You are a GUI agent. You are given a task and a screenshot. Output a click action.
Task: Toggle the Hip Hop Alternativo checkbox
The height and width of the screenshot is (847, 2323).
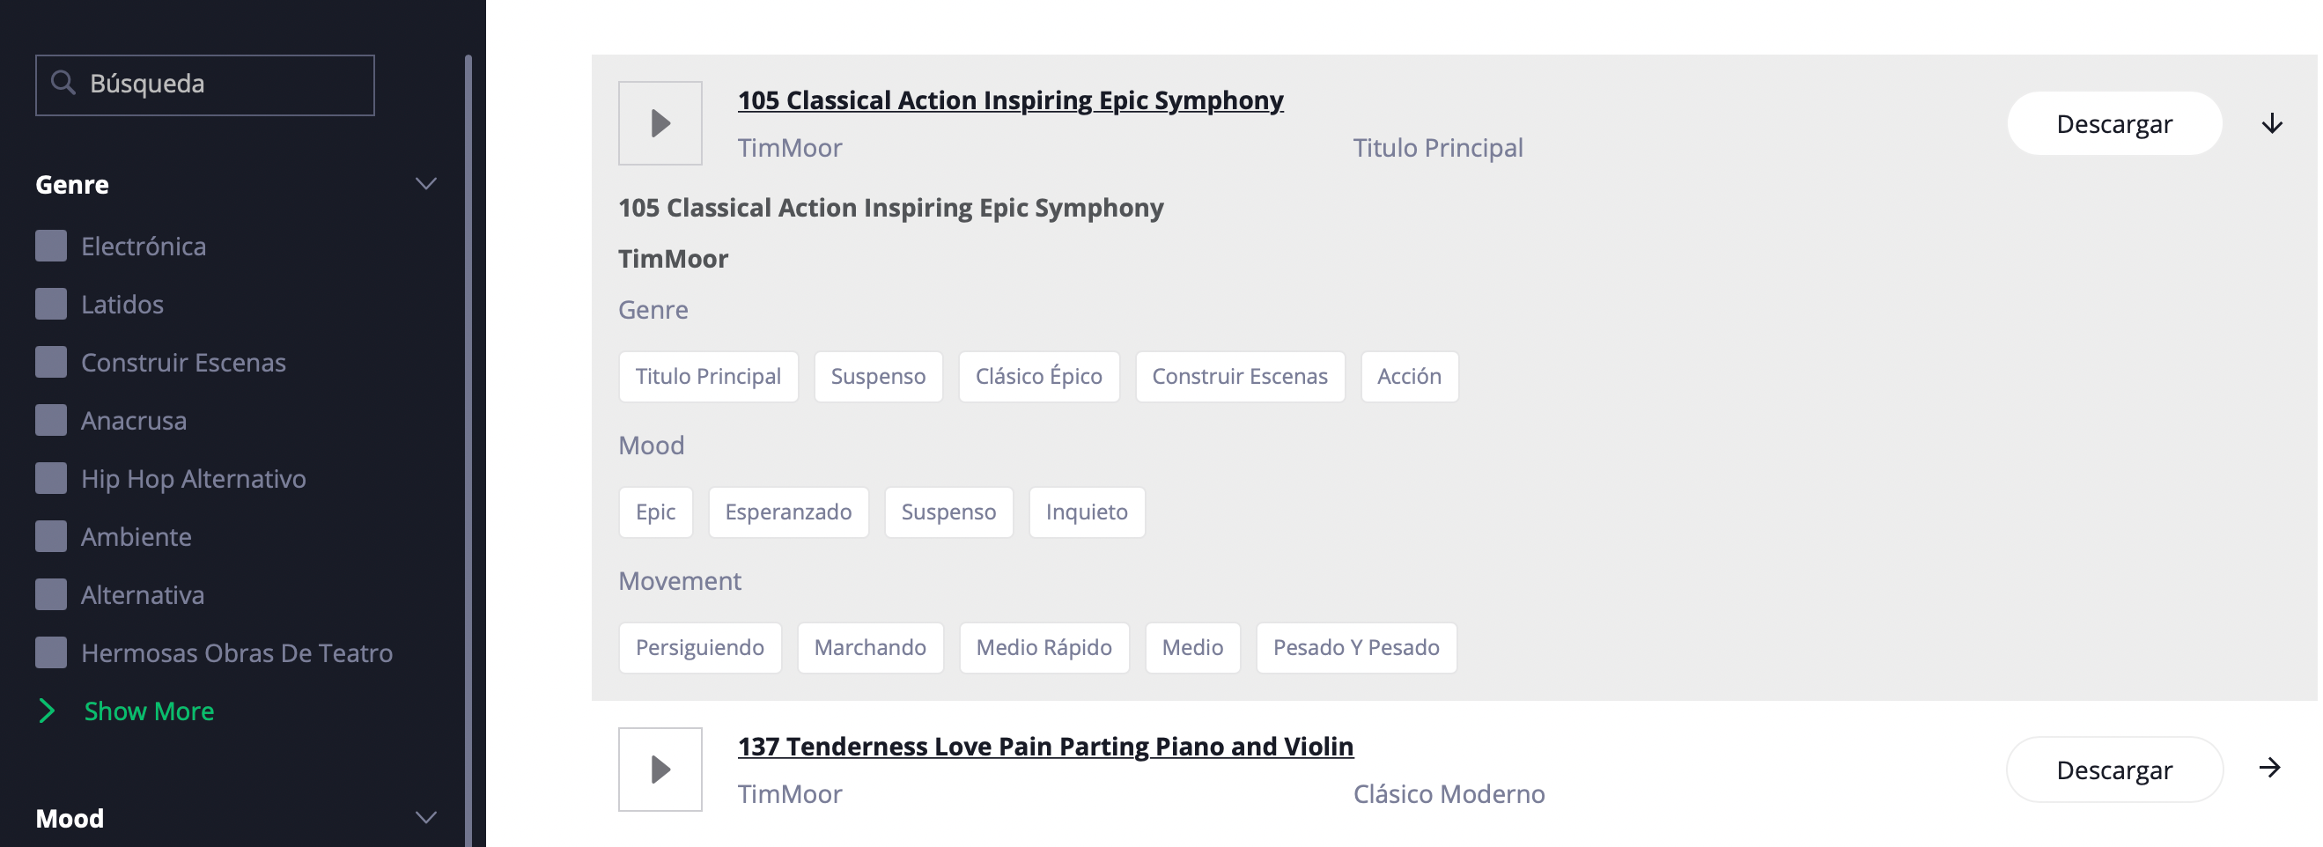[50, 478]
